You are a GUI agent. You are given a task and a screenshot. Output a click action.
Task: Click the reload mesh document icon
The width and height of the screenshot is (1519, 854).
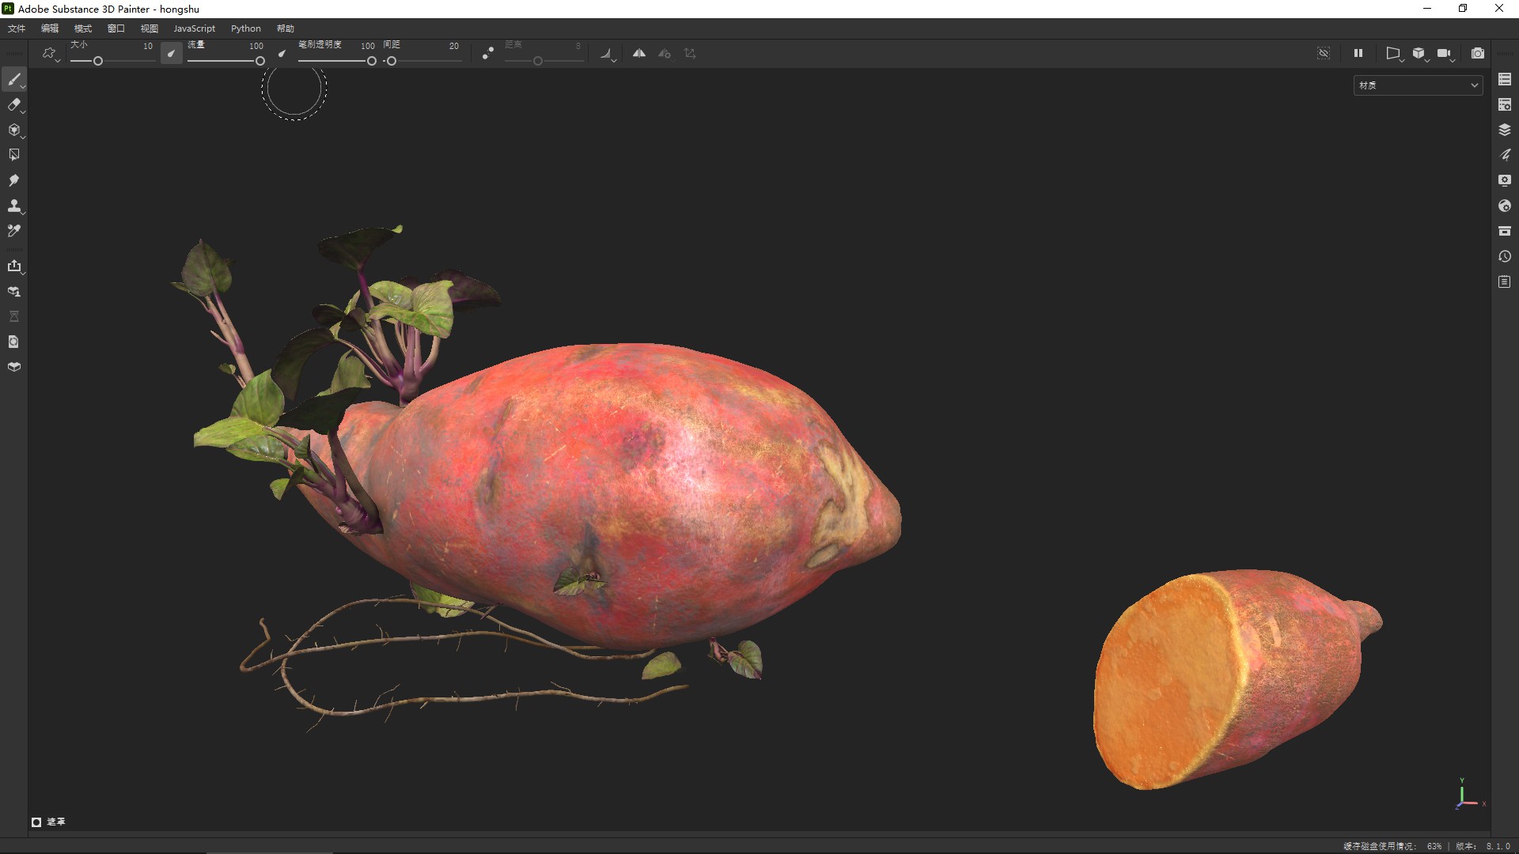point(13,342)
